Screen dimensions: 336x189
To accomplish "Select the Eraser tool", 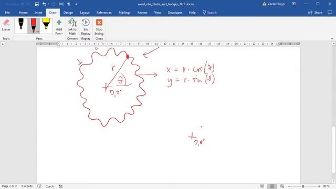I will [6, 25].
